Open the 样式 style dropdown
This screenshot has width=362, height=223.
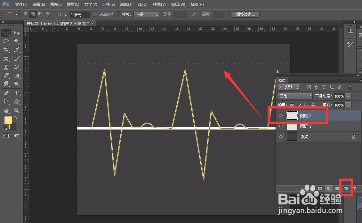(146, 14)
